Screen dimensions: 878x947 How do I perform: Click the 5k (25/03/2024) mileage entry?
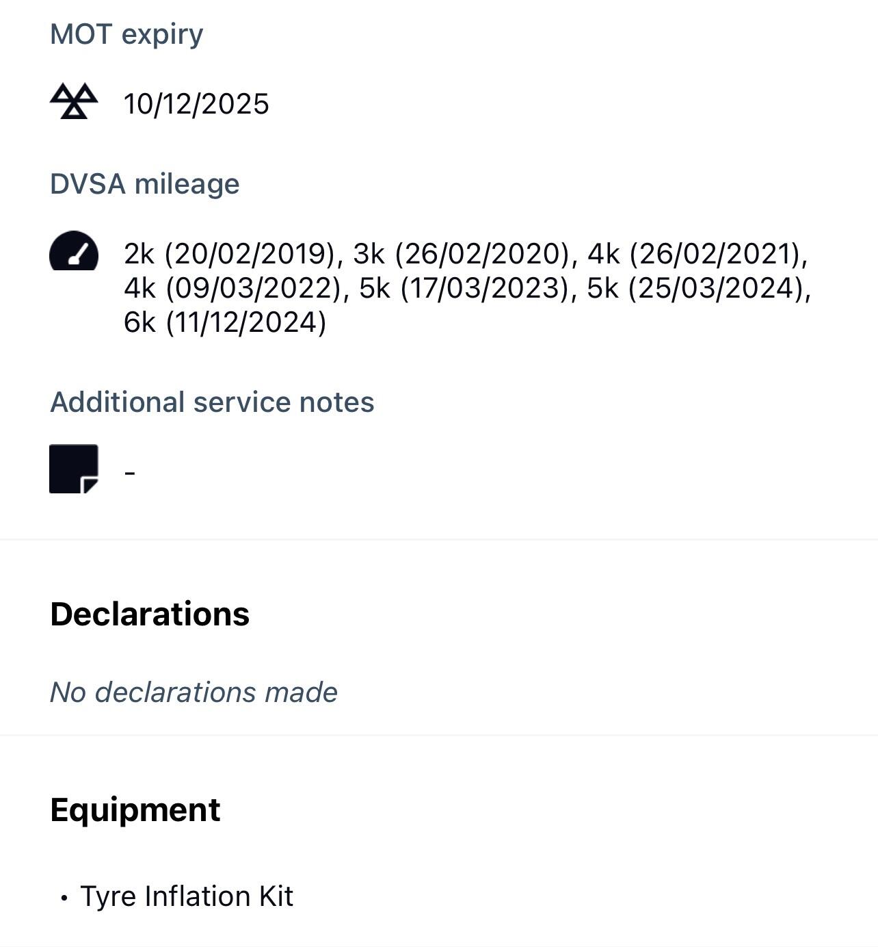click(698, 289)
